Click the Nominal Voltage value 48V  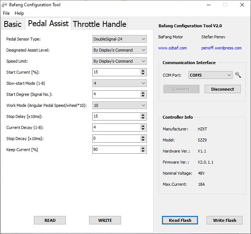(201, 173)
